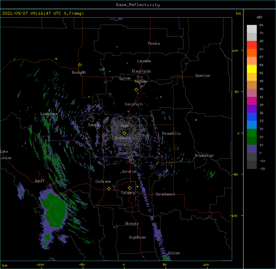Image resolution: width=276 pixels, height=269 pixels.
Task: Click the Ponoka city label
Action: coord(154,43)
